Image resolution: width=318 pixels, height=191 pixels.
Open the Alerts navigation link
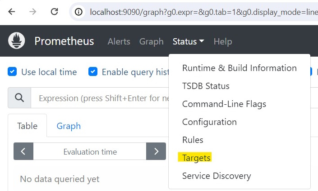119,41
